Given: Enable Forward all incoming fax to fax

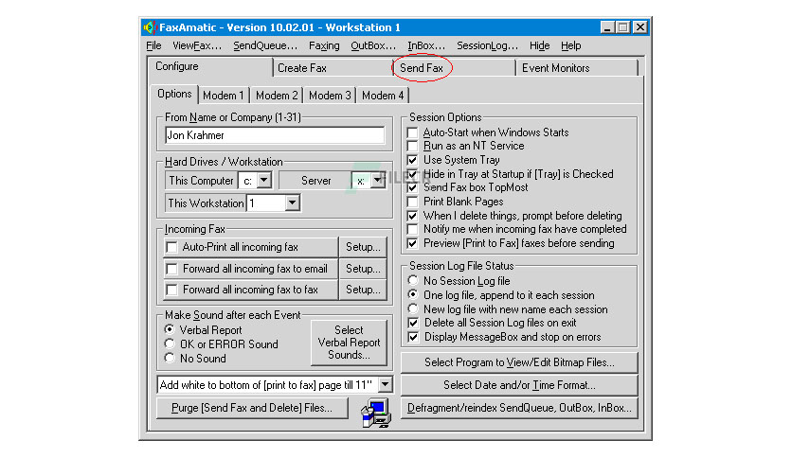Looking at the screenshot, I should click(x=171, y=290).
